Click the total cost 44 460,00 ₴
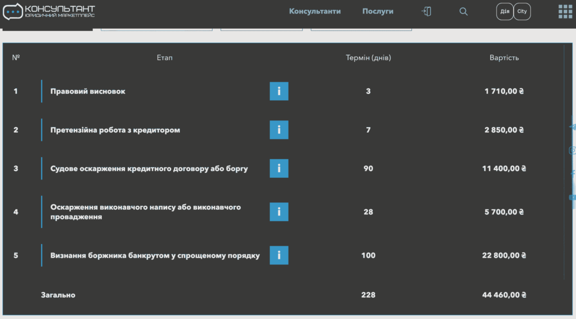576x319 pixels. pos(503,295)
